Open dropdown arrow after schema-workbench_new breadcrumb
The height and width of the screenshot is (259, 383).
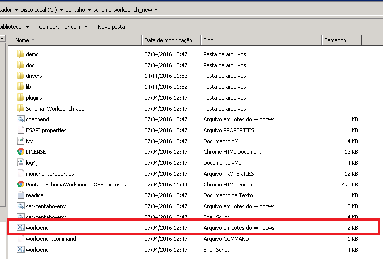point(156,10)
